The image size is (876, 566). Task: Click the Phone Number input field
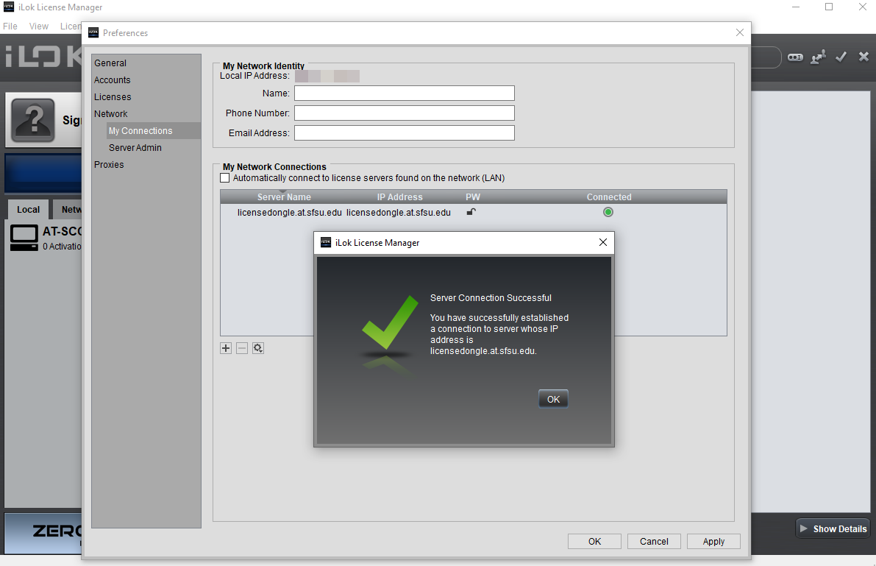(405, 113)
